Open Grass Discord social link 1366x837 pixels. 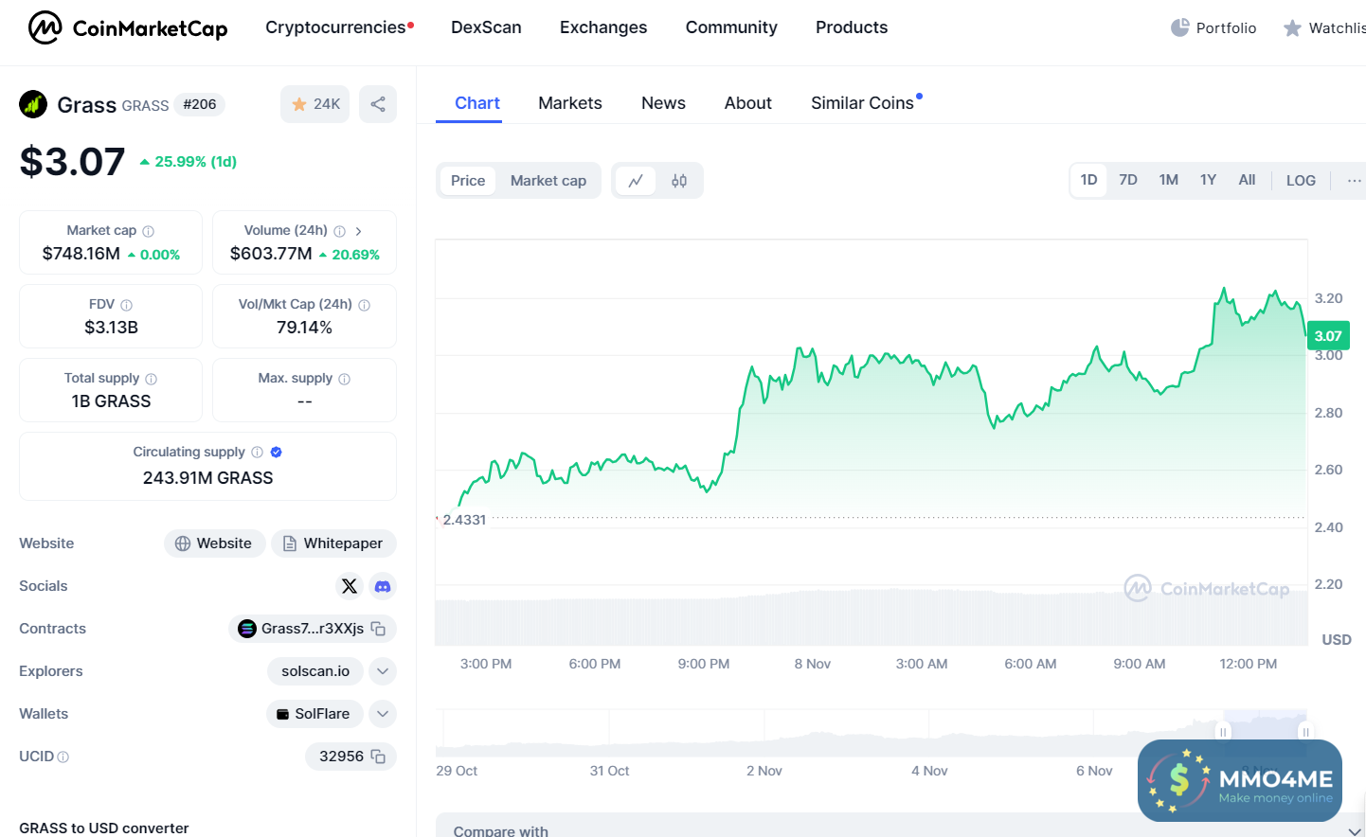click(383, 586)
